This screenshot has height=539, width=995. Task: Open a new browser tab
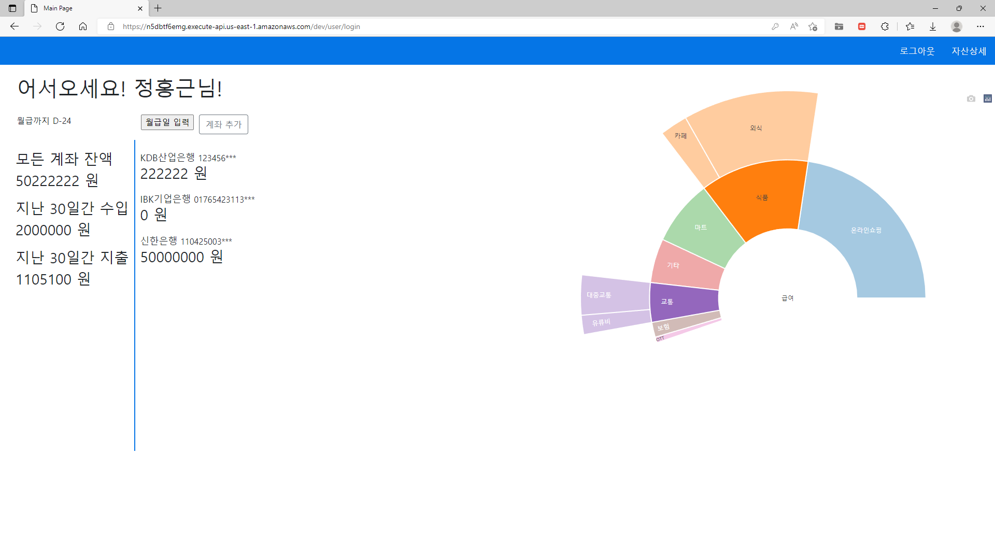click(x=158, y=8)
